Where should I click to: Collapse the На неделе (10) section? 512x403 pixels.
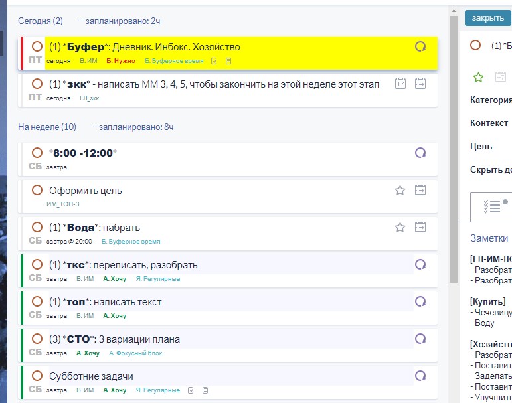coord(46,127)
